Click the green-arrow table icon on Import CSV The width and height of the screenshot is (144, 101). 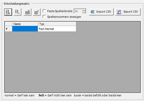click(92, 12)
